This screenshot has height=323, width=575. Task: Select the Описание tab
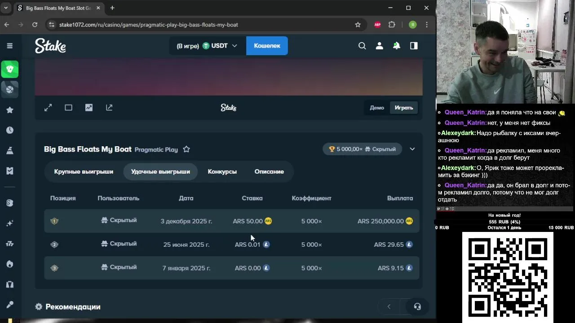(269, 171)
